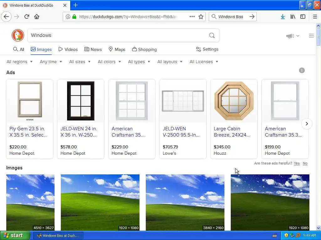Click the orange magnifier tray icon
This screenshot has width=321, height=240.
pyautogui.click(x=298, y=235)
